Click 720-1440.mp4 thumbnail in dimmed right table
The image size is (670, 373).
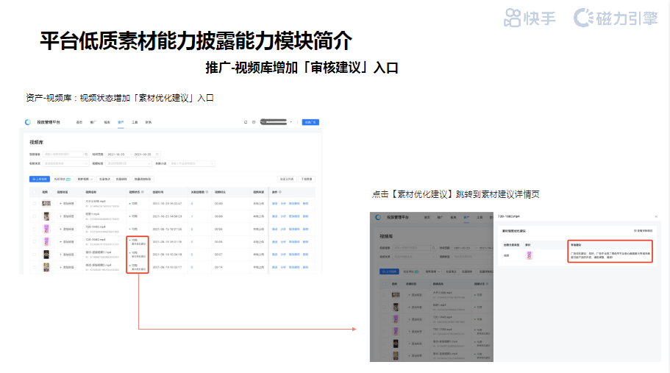396,319
